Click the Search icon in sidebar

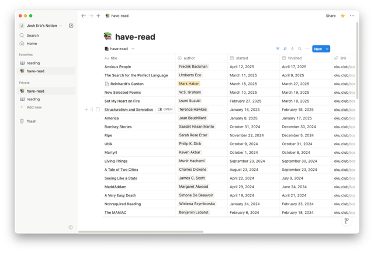pyautogui.click(x=22, y=35)
